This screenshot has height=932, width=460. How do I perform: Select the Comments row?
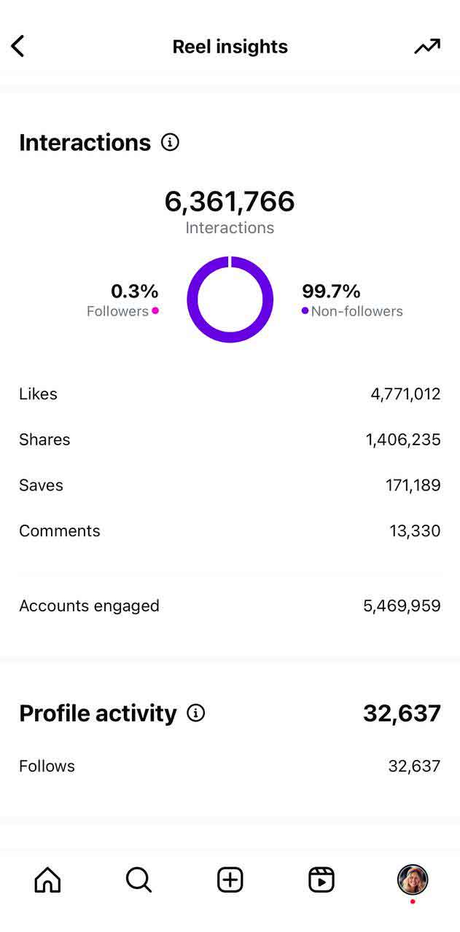(230, 530)
